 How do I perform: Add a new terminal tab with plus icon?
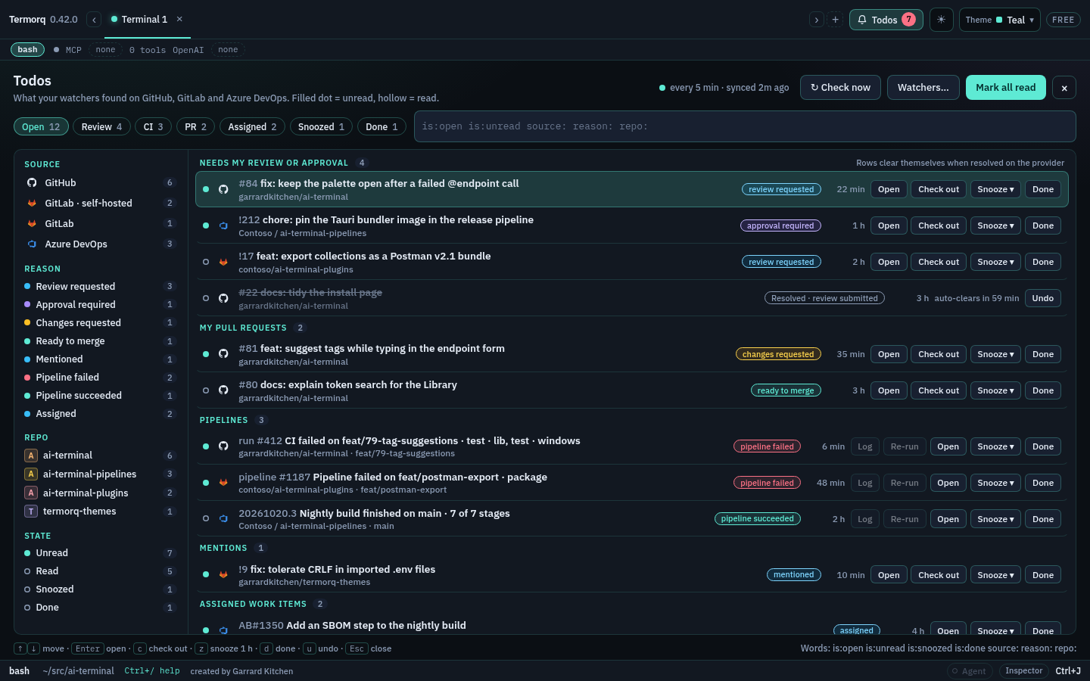(836, 20)
